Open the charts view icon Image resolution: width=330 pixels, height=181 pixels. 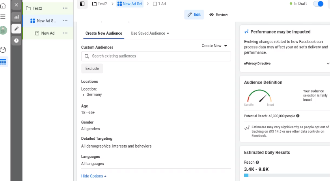(16, 17)
